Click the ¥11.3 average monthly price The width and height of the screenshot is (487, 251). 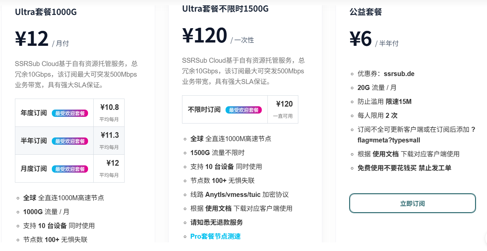pos(110,135)
